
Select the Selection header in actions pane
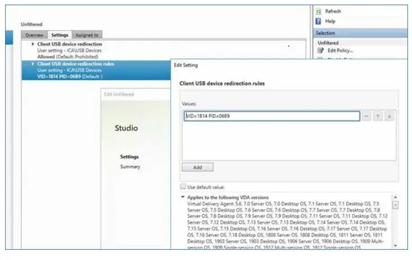pyautogui.click(x=360, y=33)
